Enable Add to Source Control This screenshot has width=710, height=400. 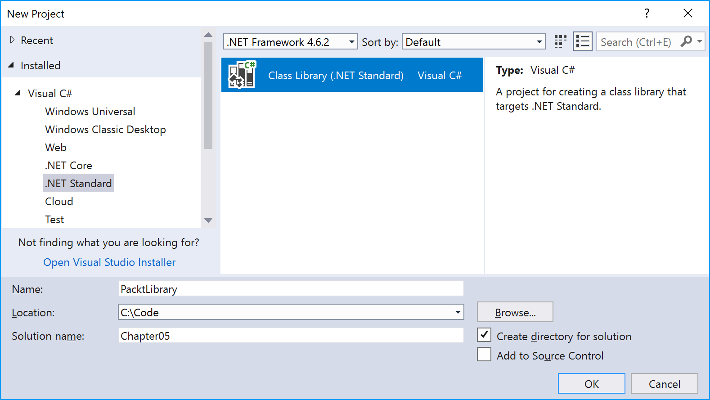[484, 355]
